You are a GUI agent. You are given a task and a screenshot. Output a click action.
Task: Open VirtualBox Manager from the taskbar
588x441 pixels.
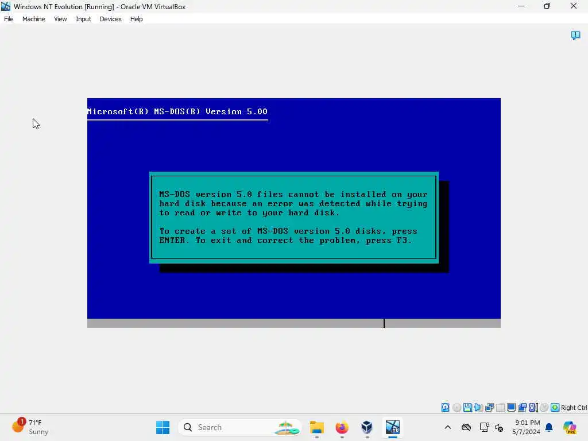tap(367, 427)
